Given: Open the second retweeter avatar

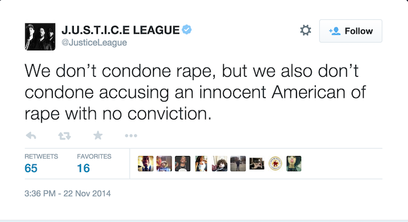Looking at the screenshot, I should (164, 164).
